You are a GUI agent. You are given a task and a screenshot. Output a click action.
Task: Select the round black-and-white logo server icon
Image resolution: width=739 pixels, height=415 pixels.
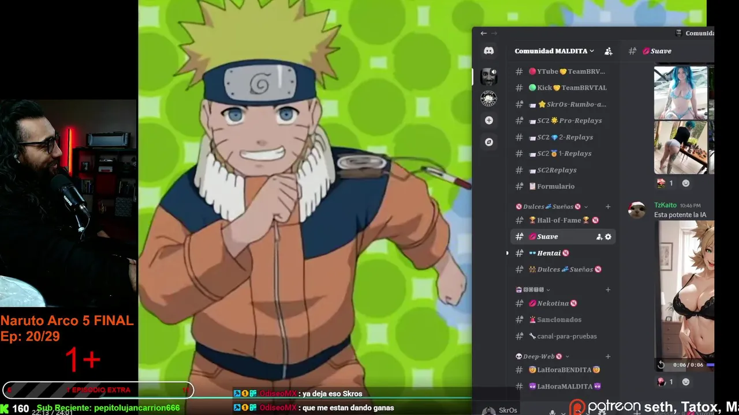click(488, 99)
